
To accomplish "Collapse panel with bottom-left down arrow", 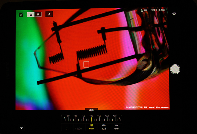I will pyautogui.click(x=22, y=128).
